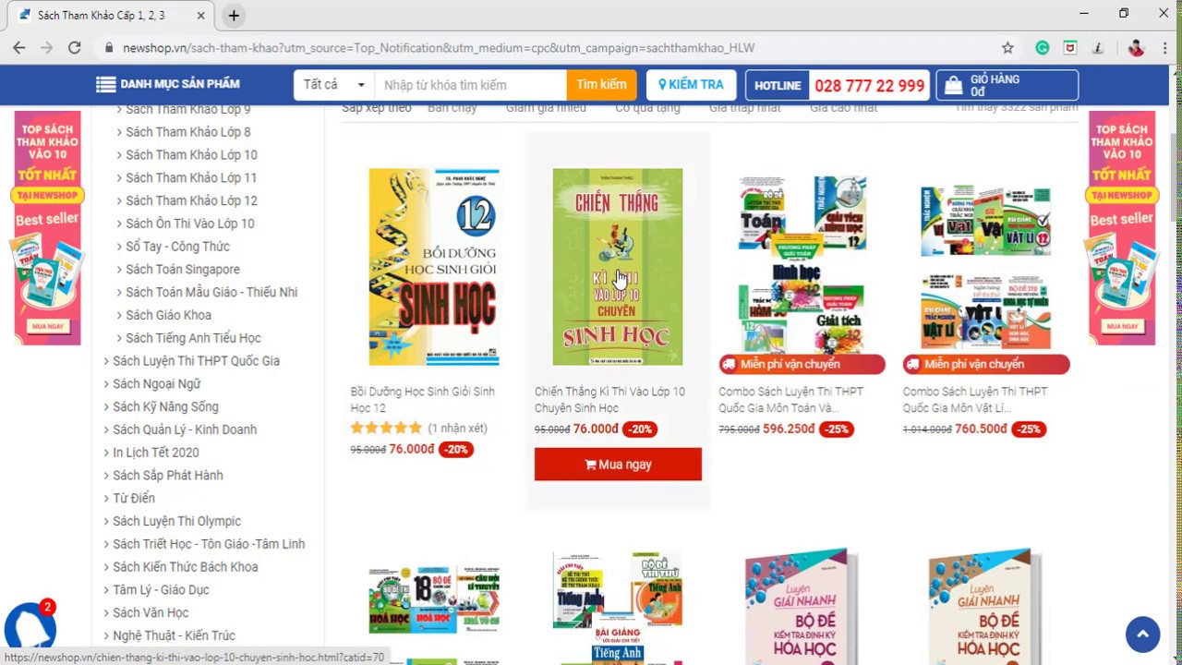Open the Tất cả category dropdown
Viewport: 1182px width, 665px height.
333,85
